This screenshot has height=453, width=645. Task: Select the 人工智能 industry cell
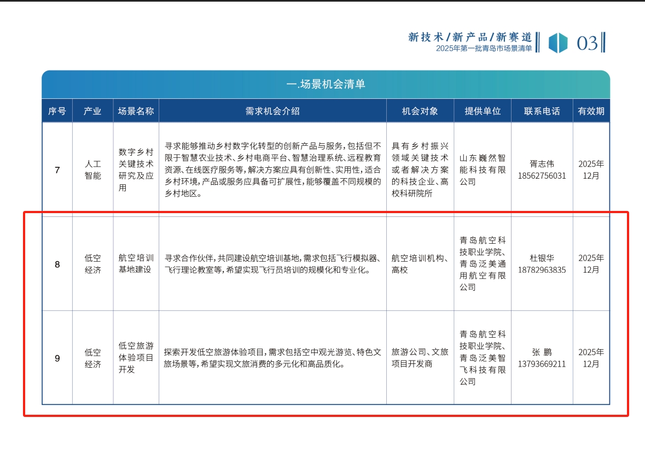pos(92,169)
